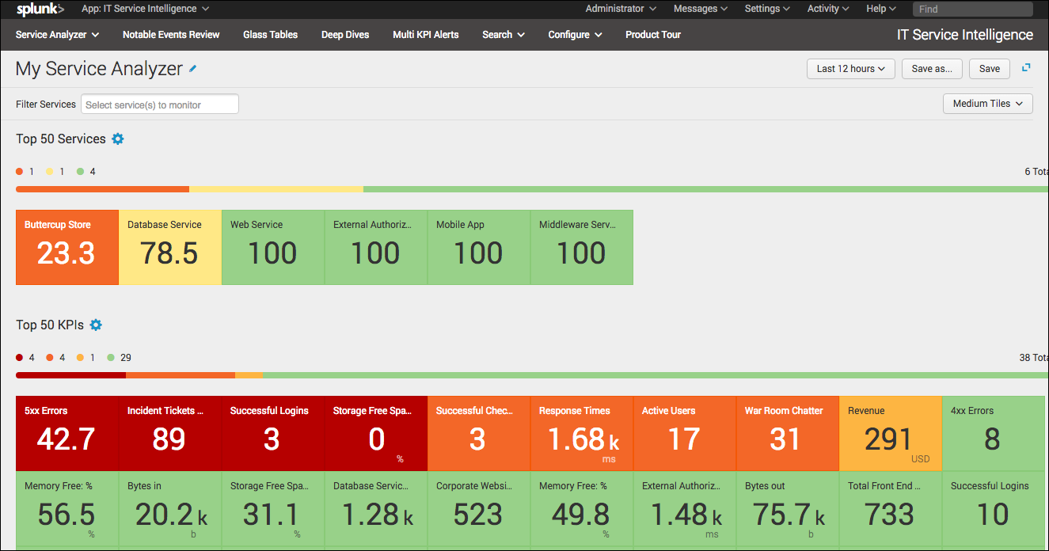The image size is (1049, 551).
Task: Select the Successful Checkouts KPI tile
Action: click(x=479, y=433)
